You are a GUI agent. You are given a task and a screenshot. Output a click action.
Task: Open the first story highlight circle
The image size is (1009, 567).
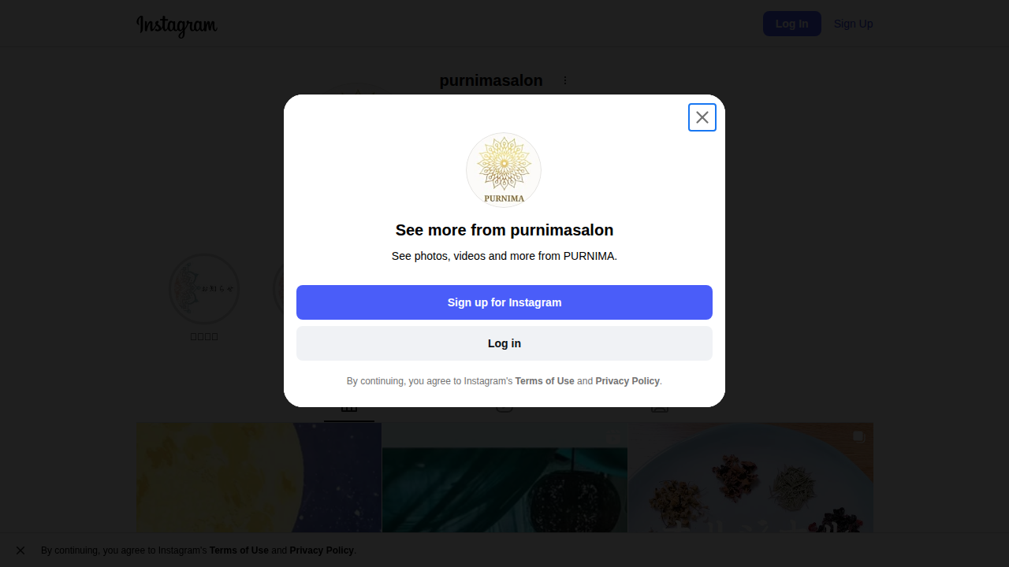coord(204,289)
